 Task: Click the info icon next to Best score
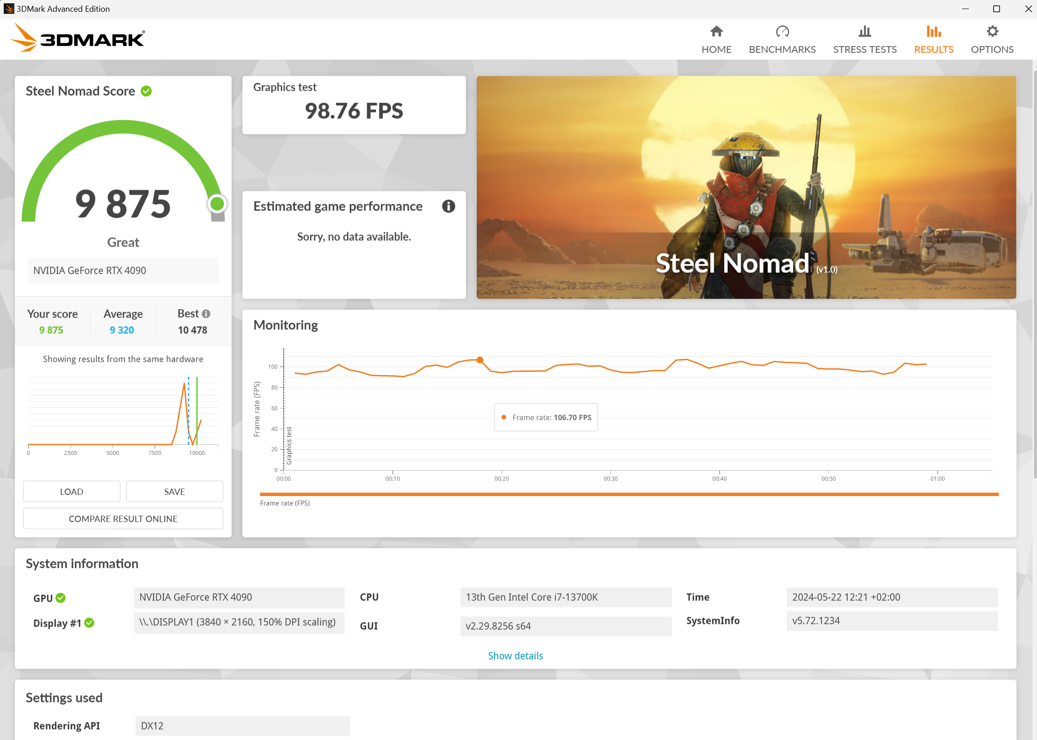point(206,314)
